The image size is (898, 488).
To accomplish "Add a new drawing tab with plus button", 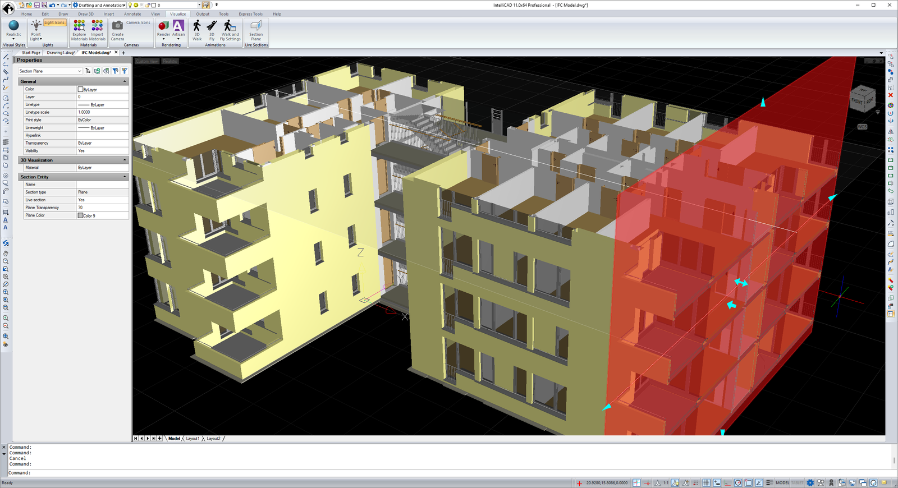I will tap(123, 53).
